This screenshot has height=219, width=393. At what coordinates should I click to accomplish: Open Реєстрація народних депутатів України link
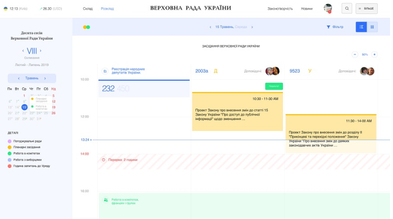(x=128, y=71)
